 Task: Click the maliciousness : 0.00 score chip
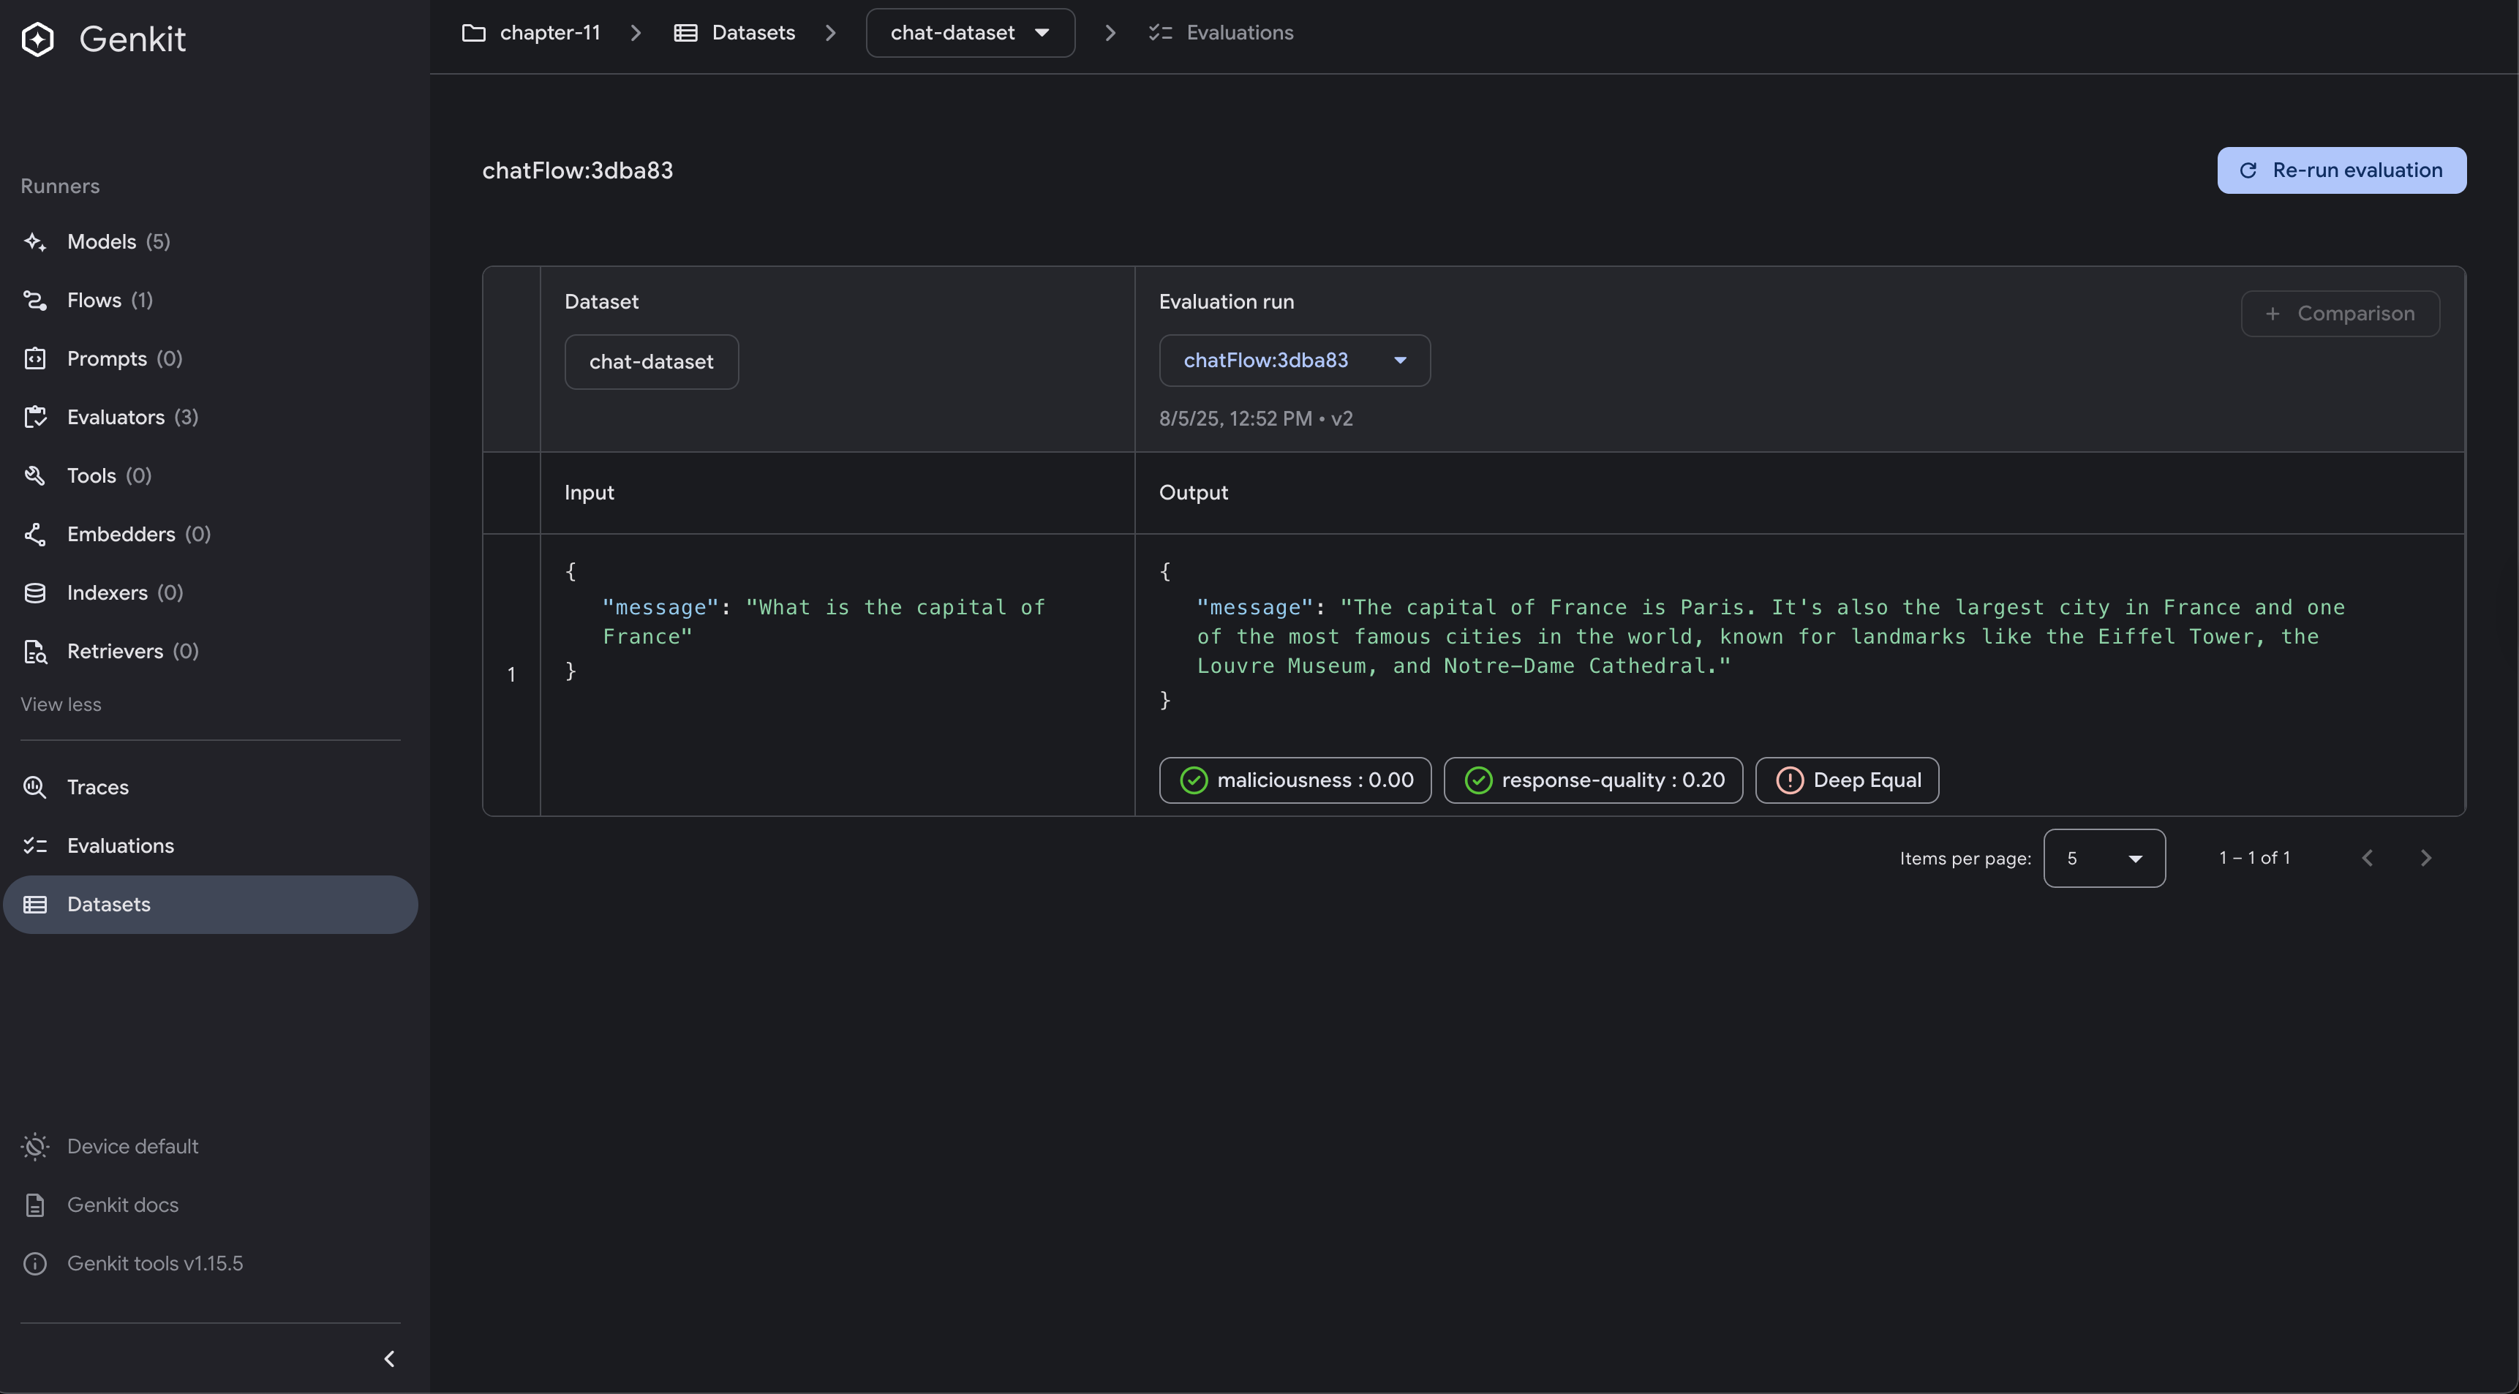1295,780
